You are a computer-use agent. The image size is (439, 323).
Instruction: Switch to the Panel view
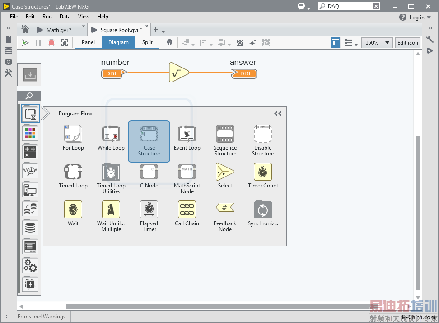pos(88,42)
